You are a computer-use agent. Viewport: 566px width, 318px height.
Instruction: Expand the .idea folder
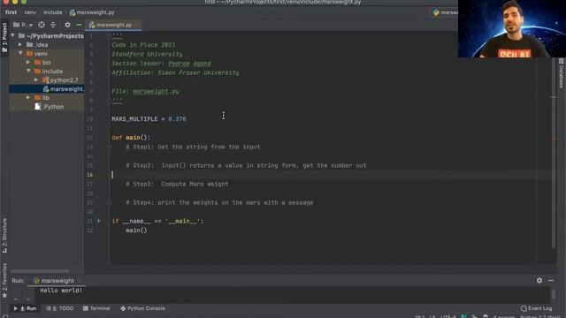click(x=20, y=45)
